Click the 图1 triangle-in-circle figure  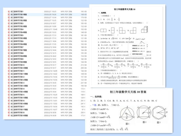(x=127, y=114)
